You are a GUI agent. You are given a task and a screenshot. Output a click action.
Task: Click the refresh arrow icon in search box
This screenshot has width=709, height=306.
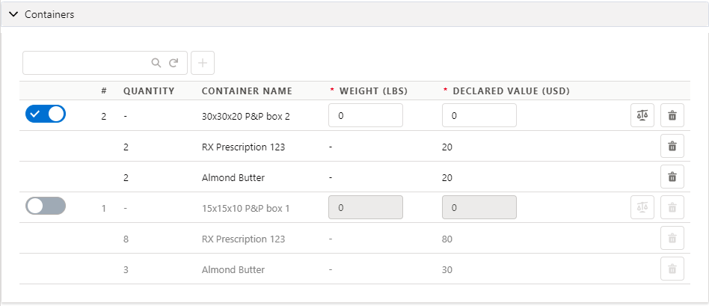[174, 63]
